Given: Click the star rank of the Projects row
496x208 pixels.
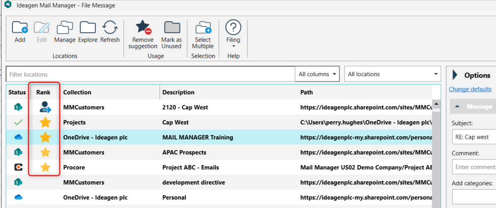Looking at the screenshot, I should (x=45, y=122).
